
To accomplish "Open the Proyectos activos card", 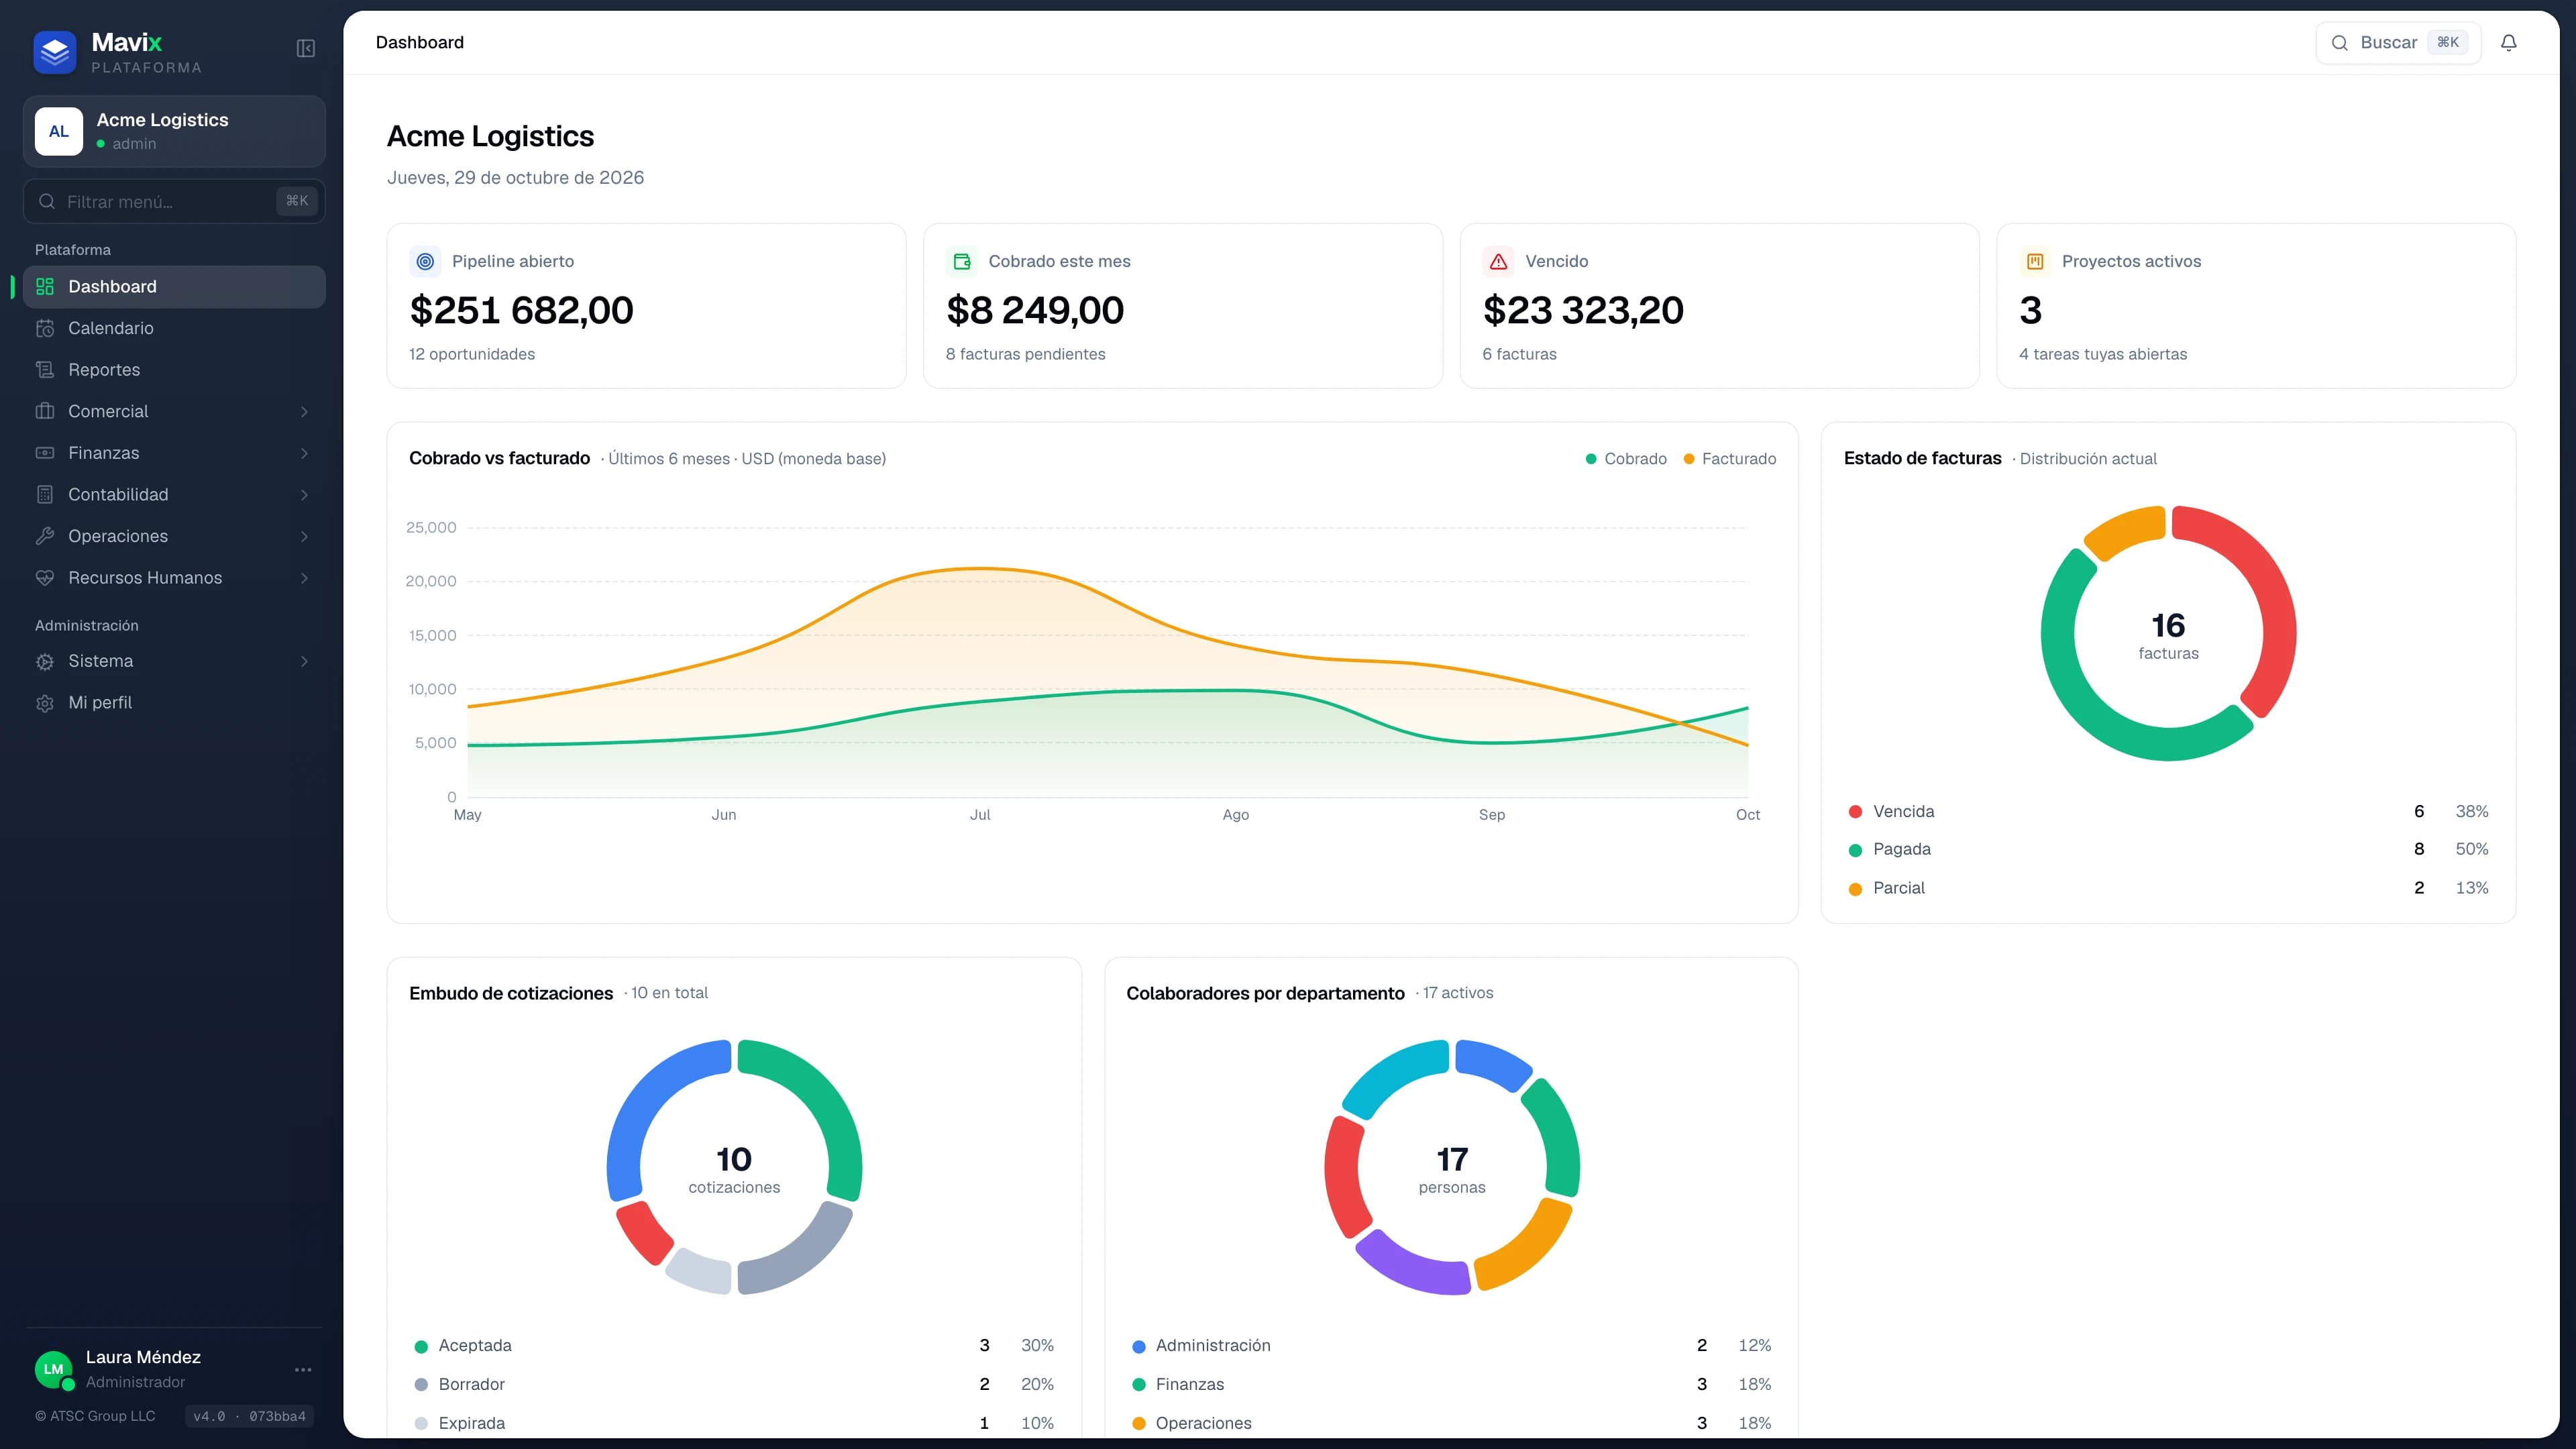I will [x=2256, y=306].
